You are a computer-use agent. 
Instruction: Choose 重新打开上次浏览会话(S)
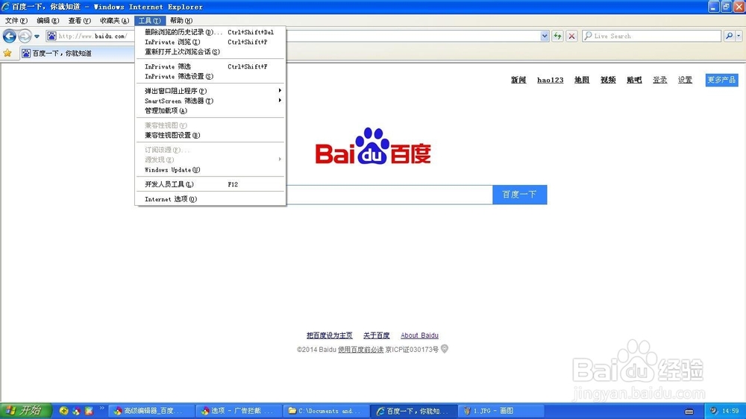(210, 52)
